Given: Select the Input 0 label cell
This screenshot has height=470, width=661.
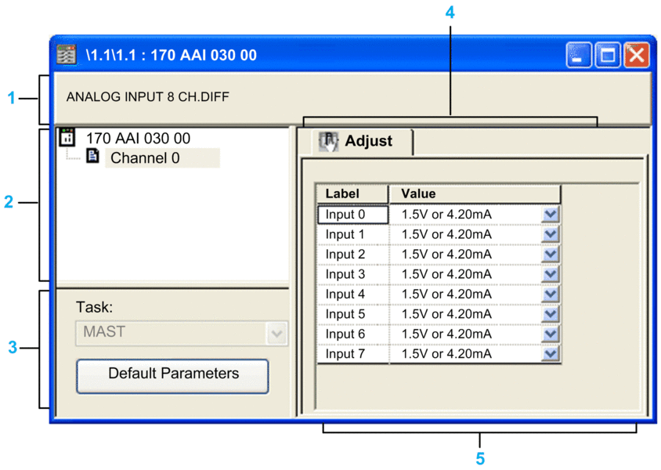Looking at the screenshot, I should click(352, 215).
